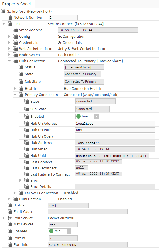Collapse the Link tree node

point(4,24)
